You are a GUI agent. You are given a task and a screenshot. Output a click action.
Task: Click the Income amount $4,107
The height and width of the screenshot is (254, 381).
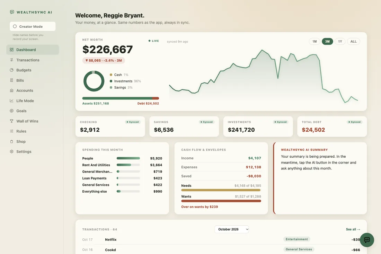(255, 158)
